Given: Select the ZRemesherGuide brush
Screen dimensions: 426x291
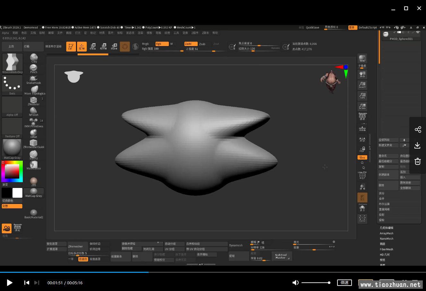Looking at the screenshot, I should (34, 144).
